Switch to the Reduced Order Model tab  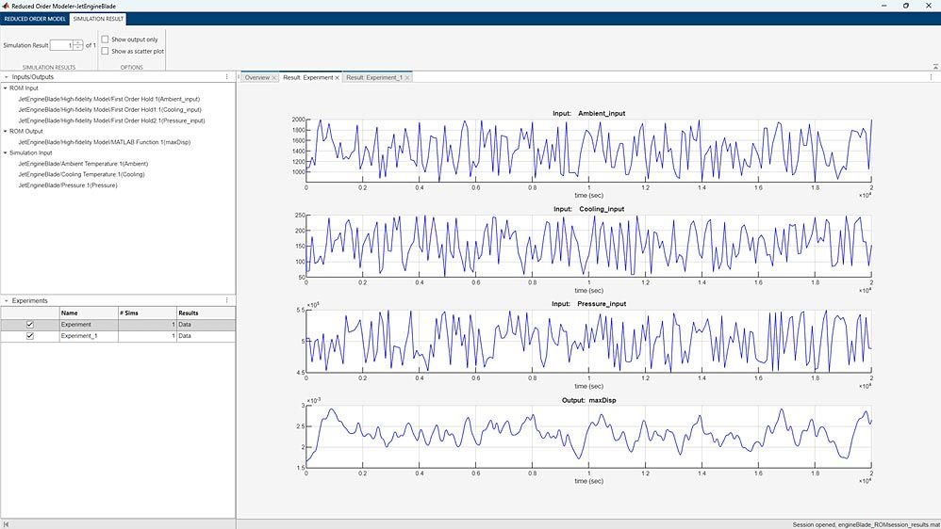[35, 19]
